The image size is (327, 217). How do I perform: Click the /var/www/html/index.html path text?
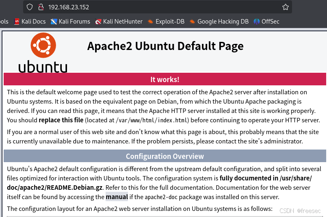coord(152,120)
